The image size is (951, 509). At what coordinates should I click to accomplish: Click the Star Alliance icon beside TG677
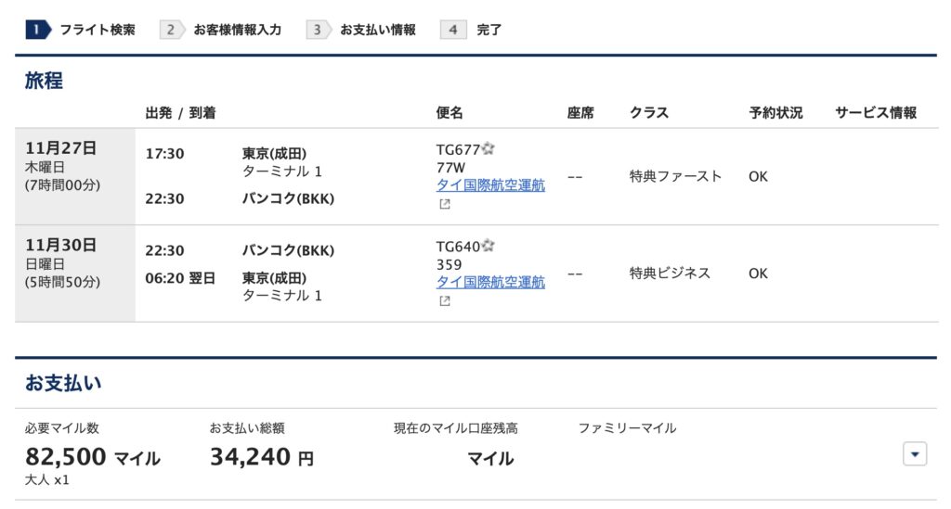[489, 149]
